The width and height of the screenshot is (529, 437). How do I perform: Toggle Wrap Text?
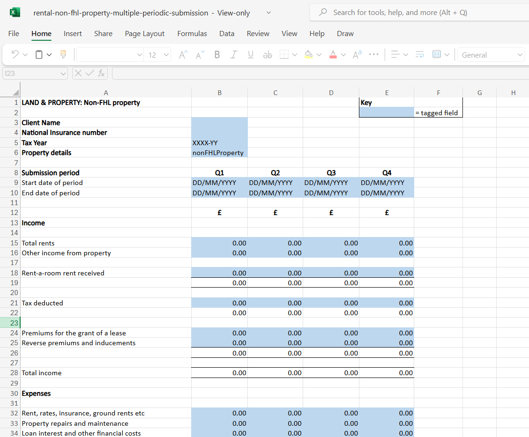pyautogui.click(x=420, y=54)
